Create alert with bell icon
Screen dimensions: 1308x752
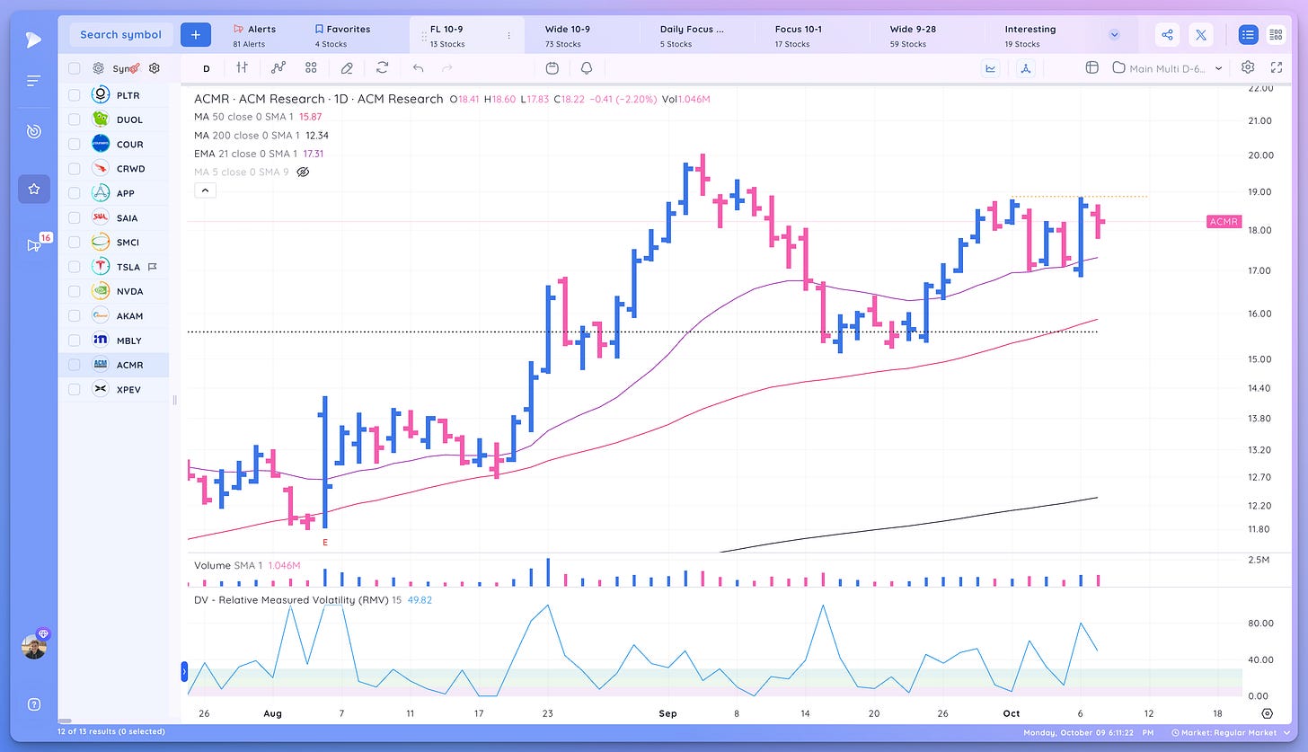tap(587, 67)
